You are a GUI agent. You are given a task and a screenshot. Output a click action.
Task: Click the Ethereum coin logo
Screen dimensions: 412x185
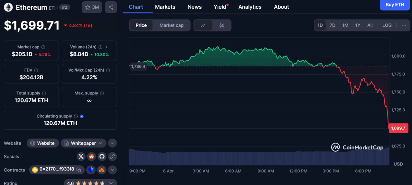click(8, 7)
